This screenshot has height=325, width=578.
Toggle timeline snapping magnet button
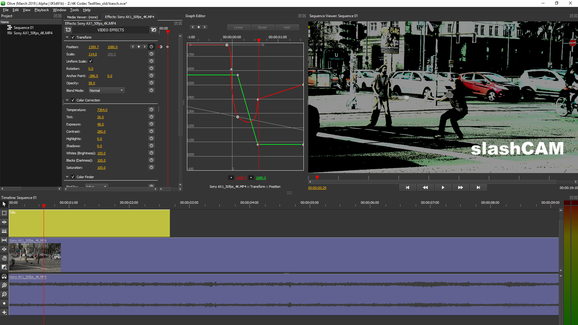[x=4, y=276]
